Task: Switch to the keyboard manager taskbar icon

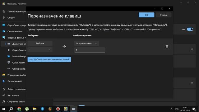Action: tap(74, 109)
